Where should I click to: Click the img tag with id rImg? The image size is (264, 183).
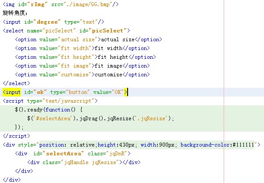(x=61, y=4)
